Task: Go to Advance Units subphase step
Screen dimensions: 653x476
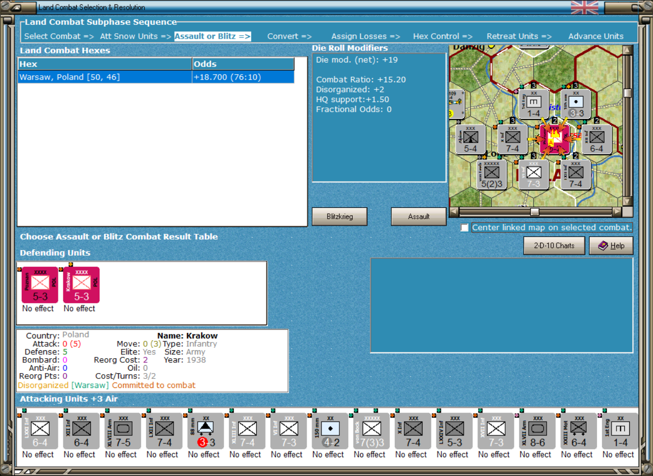Action: 596,36
